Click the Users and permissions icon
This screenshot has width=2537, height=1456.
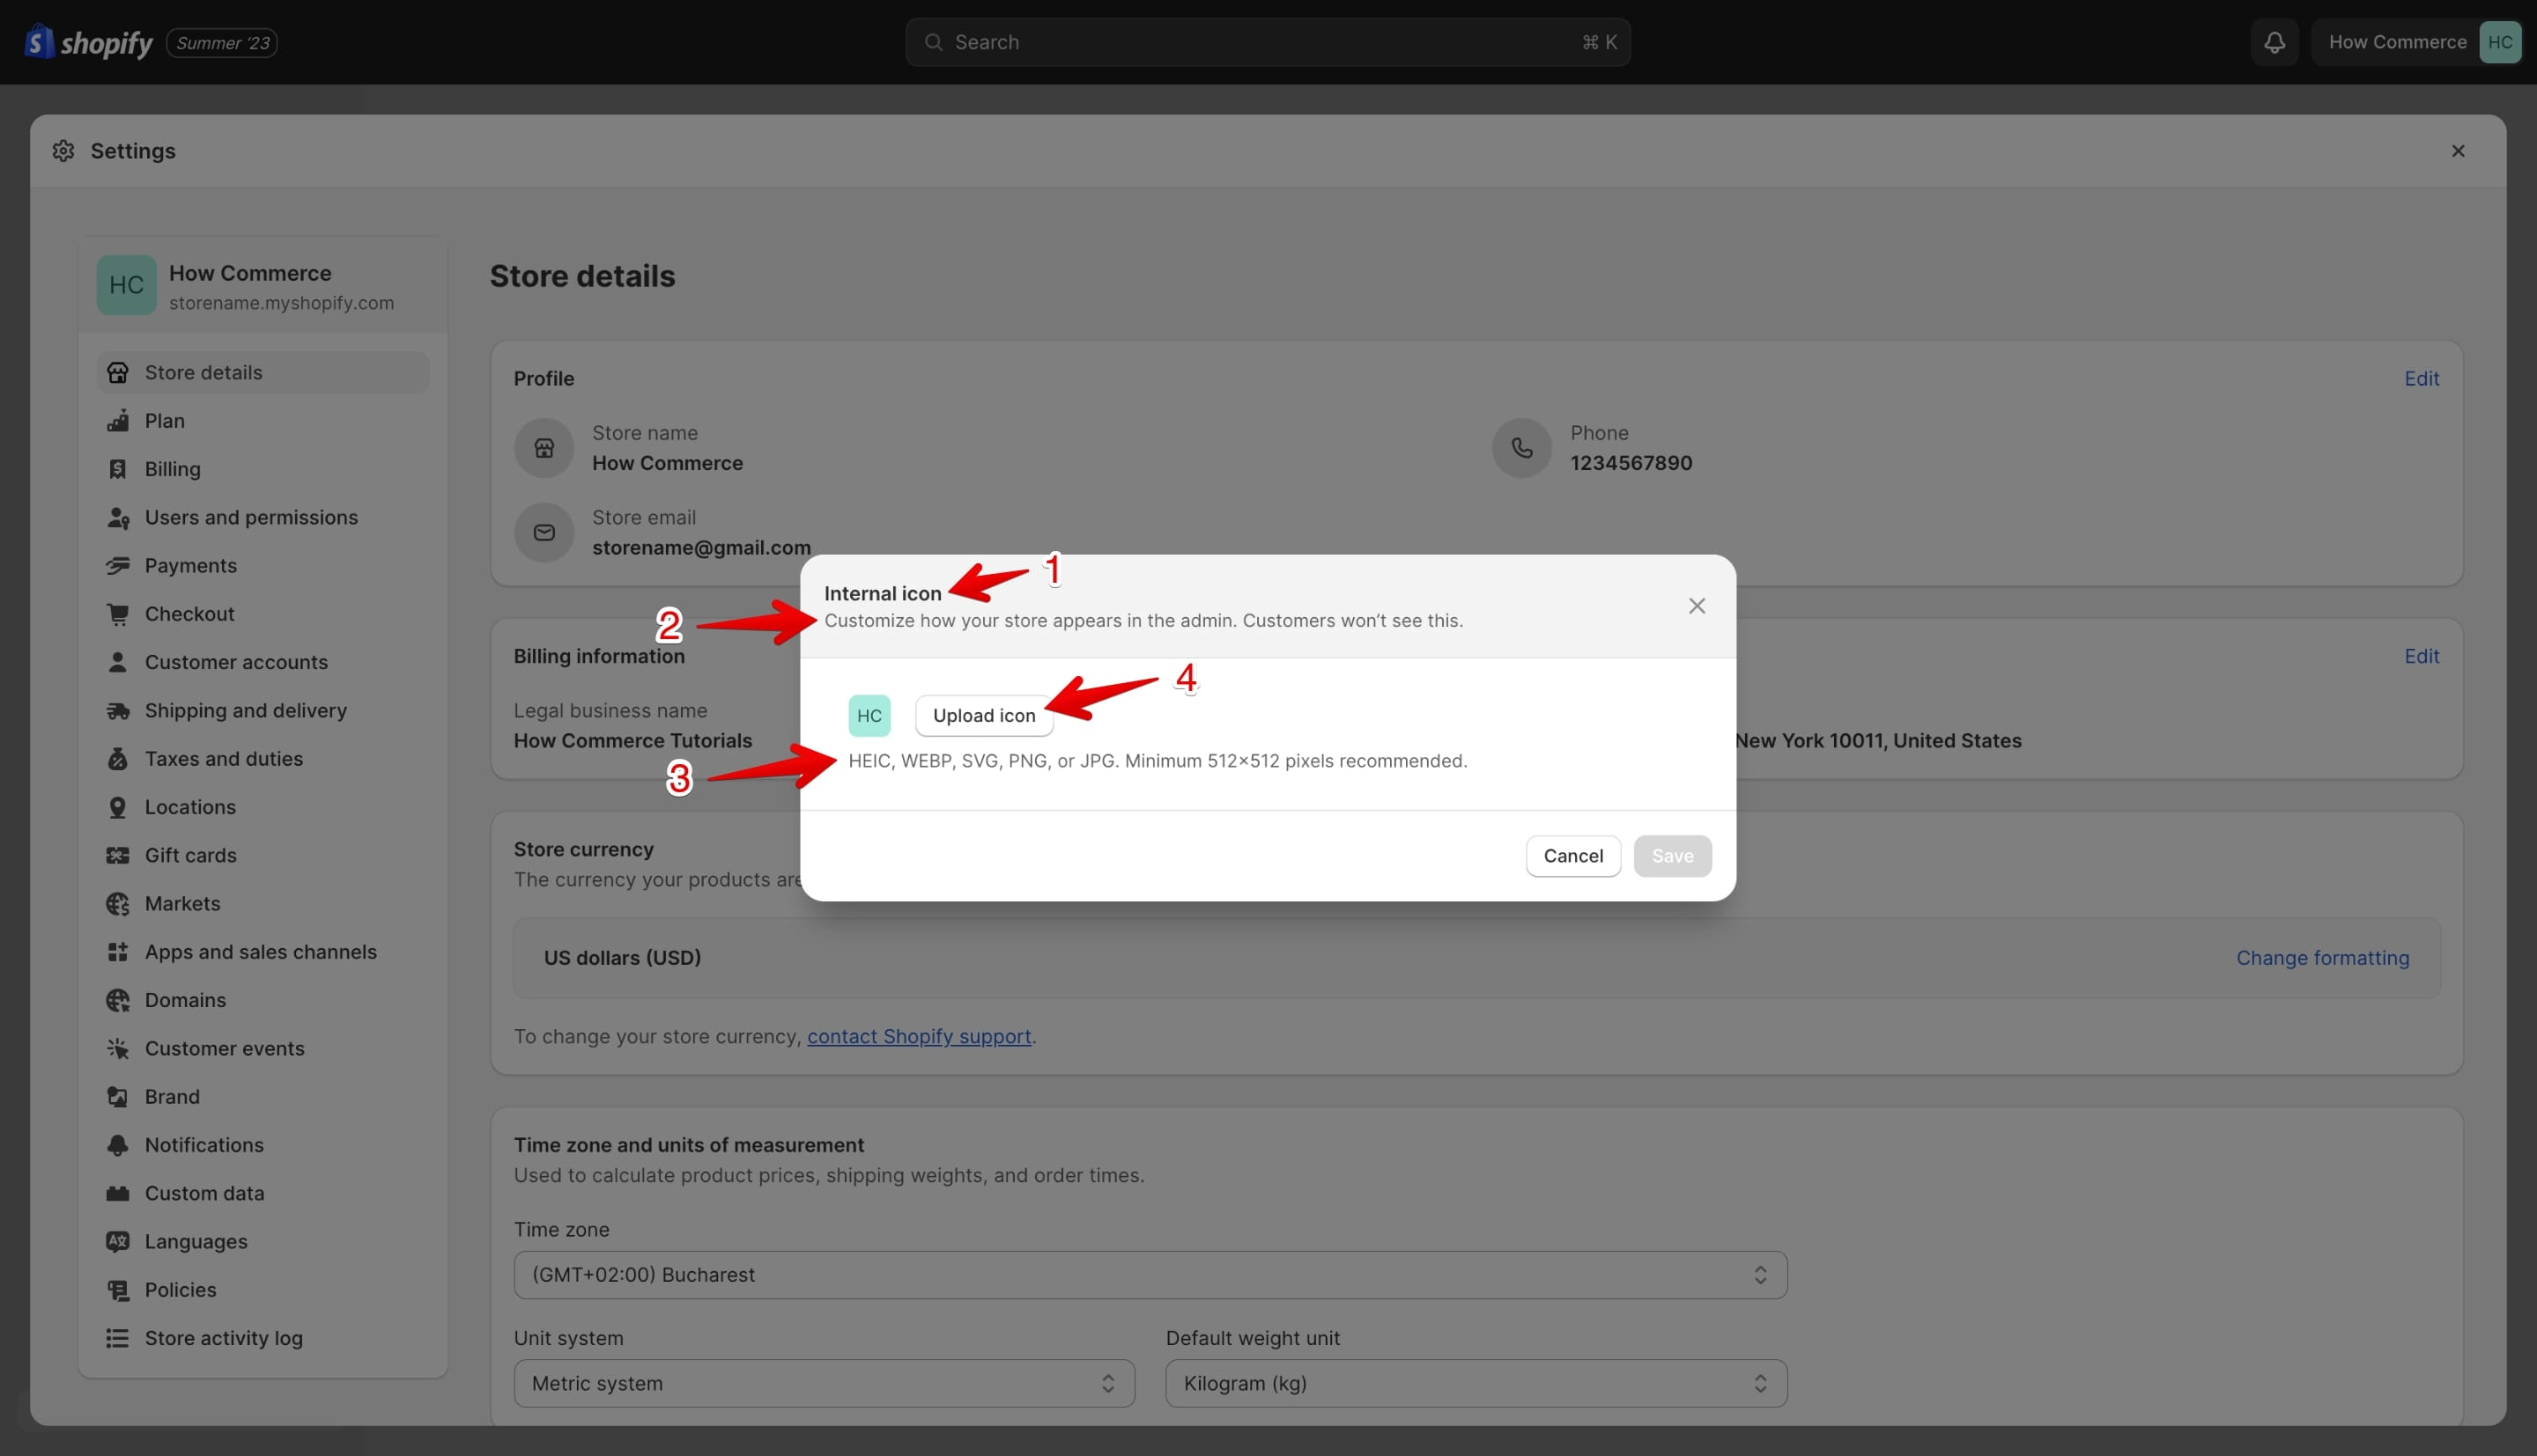point(117,518)
